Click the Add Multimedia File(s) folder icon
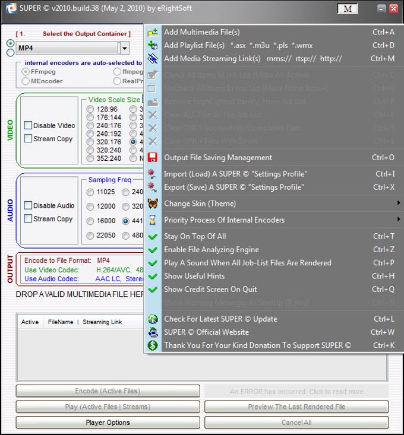404x435 pixels. 153,32
